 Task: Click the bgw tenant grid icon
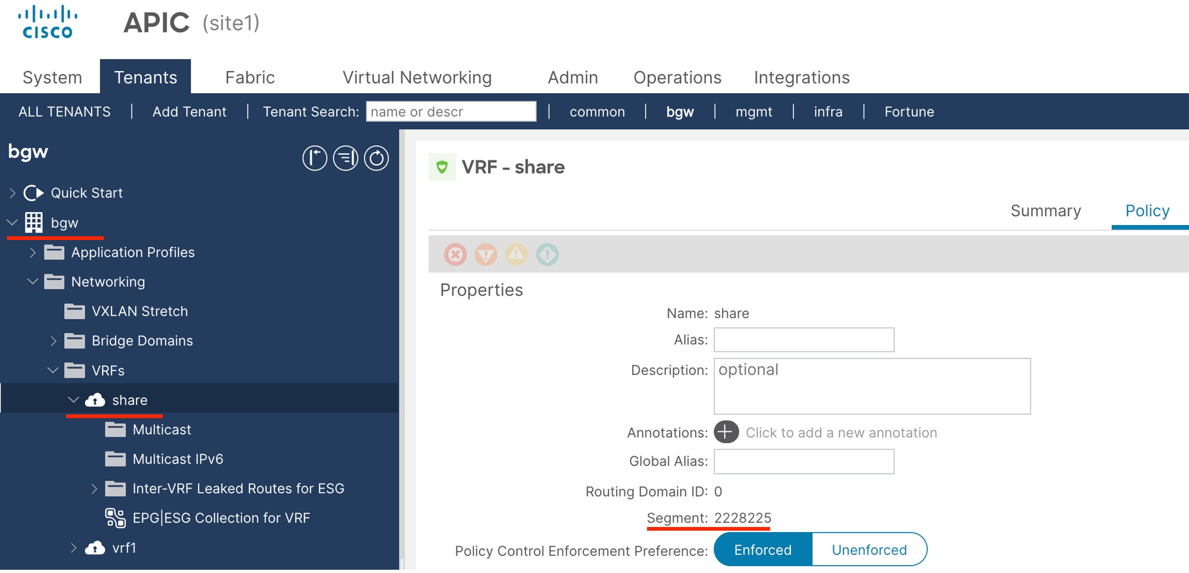tap(33, 222)
